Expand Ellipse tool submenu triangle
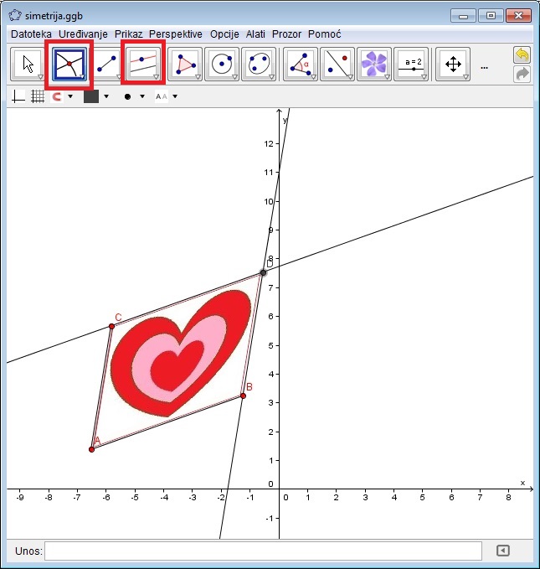 click(x=271, y=77)
